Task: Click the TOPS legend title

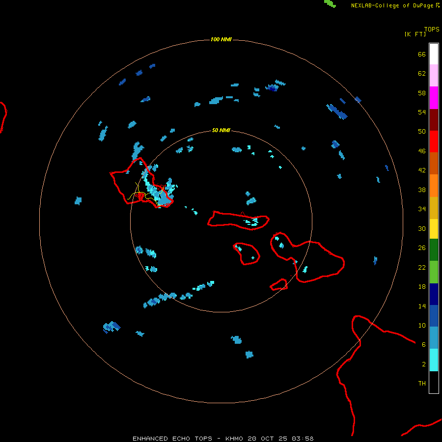Action: click(432, 29)
